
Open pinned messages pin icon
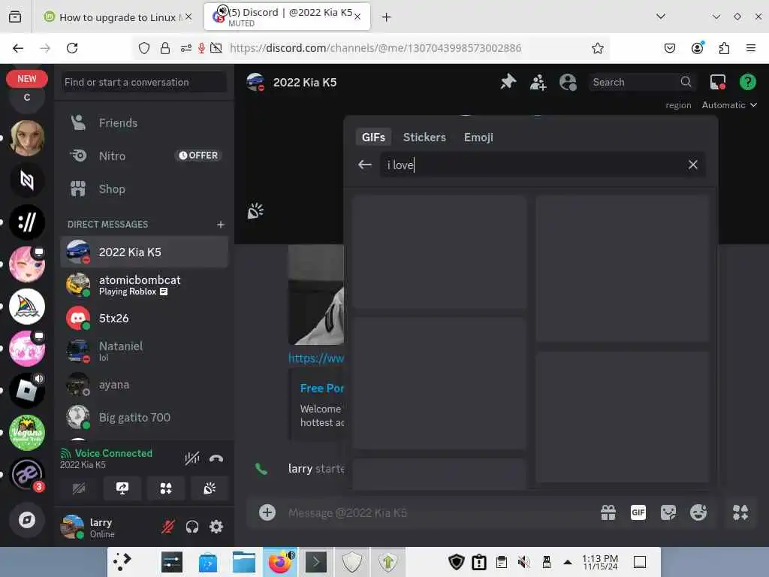(508, 81)
